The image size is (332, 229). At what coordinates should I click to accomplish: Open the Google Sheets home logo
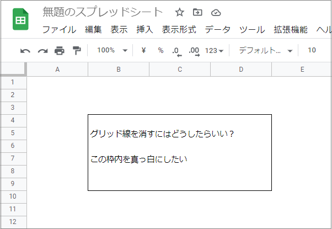tap(21, 20)
